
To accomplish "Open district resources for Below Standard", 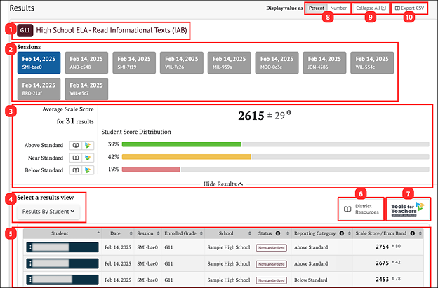I will pyautogui.click(x=76, y=170).
